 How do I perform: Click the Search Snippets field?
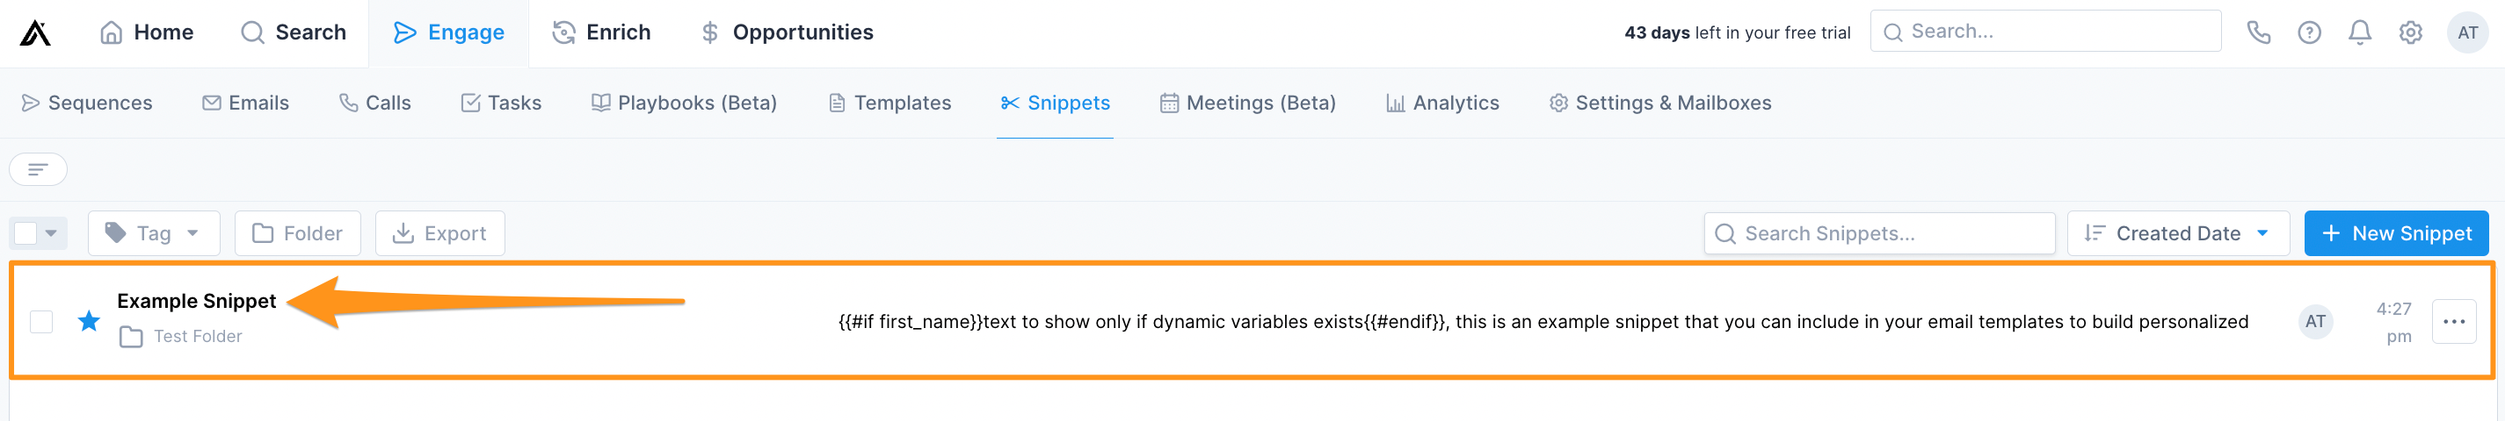[1879, 232]
